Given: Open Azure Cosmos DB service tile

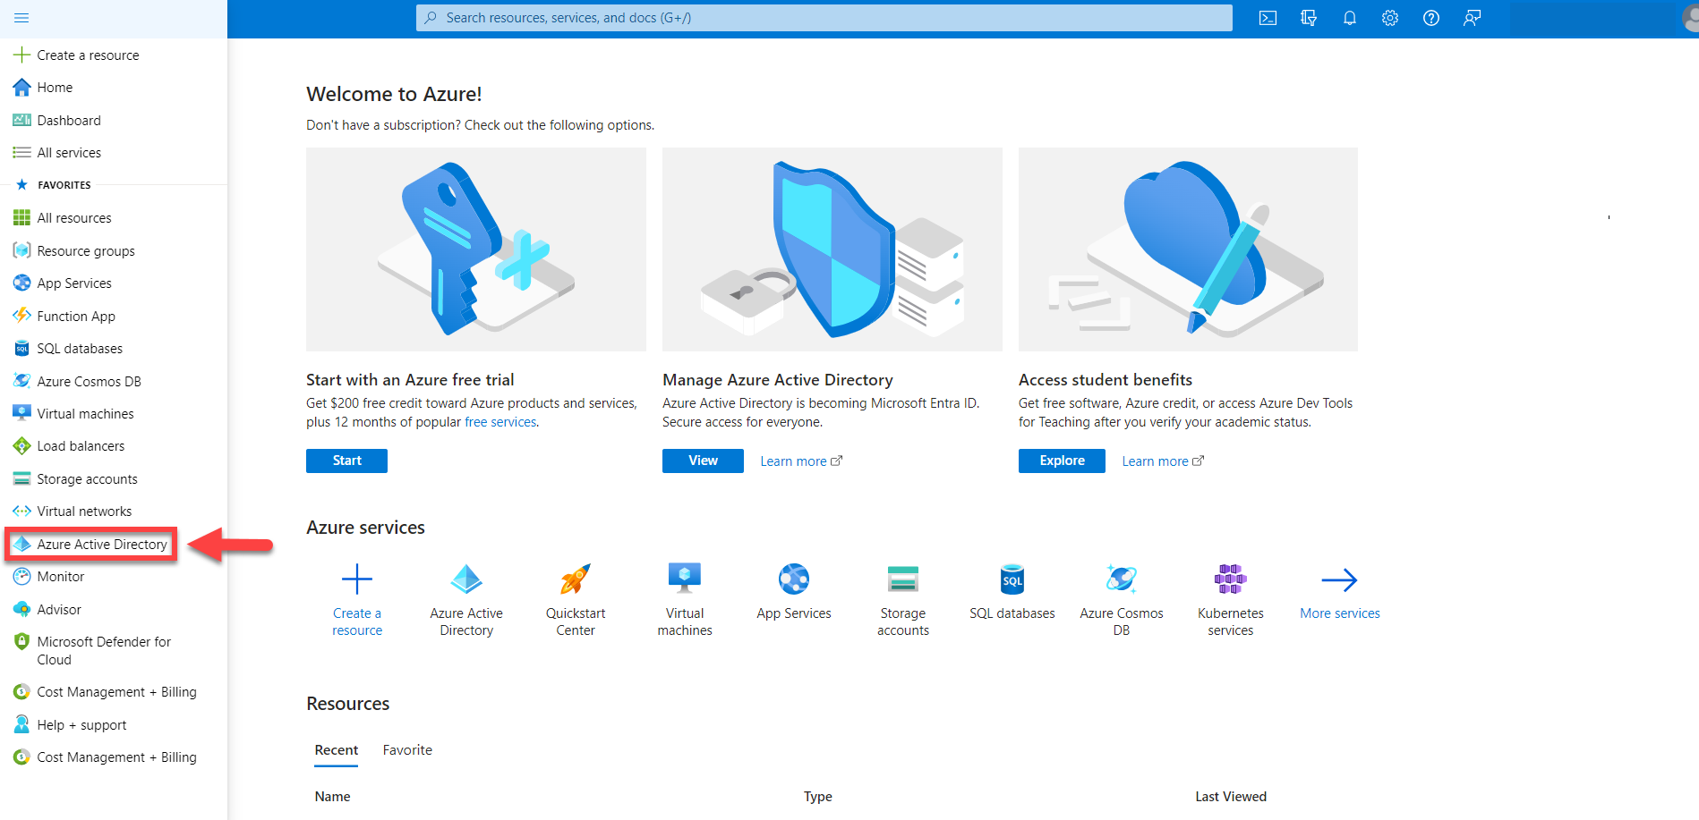Looking at the screenshot, I should pos(1122,599).
